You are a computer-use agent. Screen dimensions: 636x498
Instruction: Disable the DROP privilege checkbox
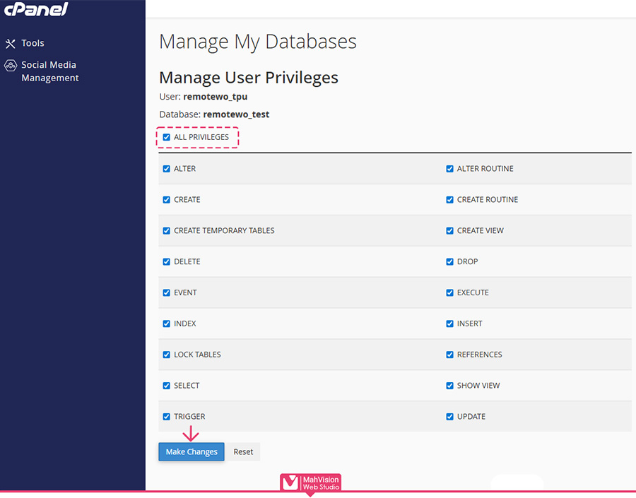(x=449, y=261)
